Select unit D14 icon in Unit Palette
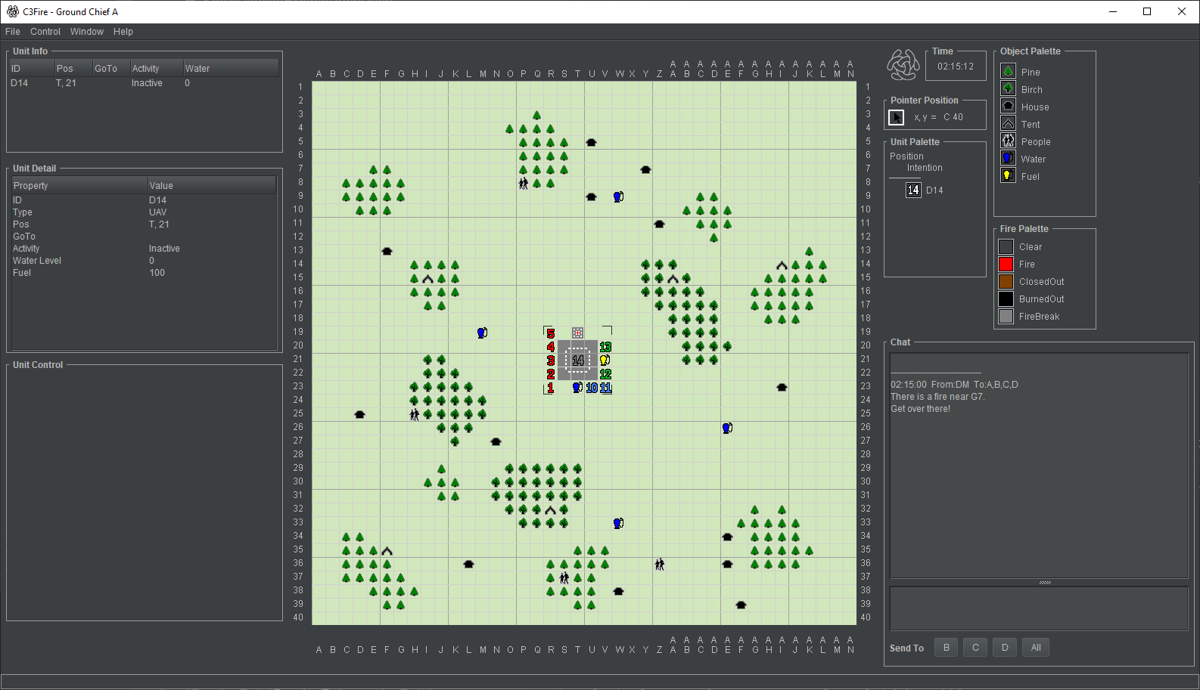This screenshot has width=1200, height=690. point(913,190)
